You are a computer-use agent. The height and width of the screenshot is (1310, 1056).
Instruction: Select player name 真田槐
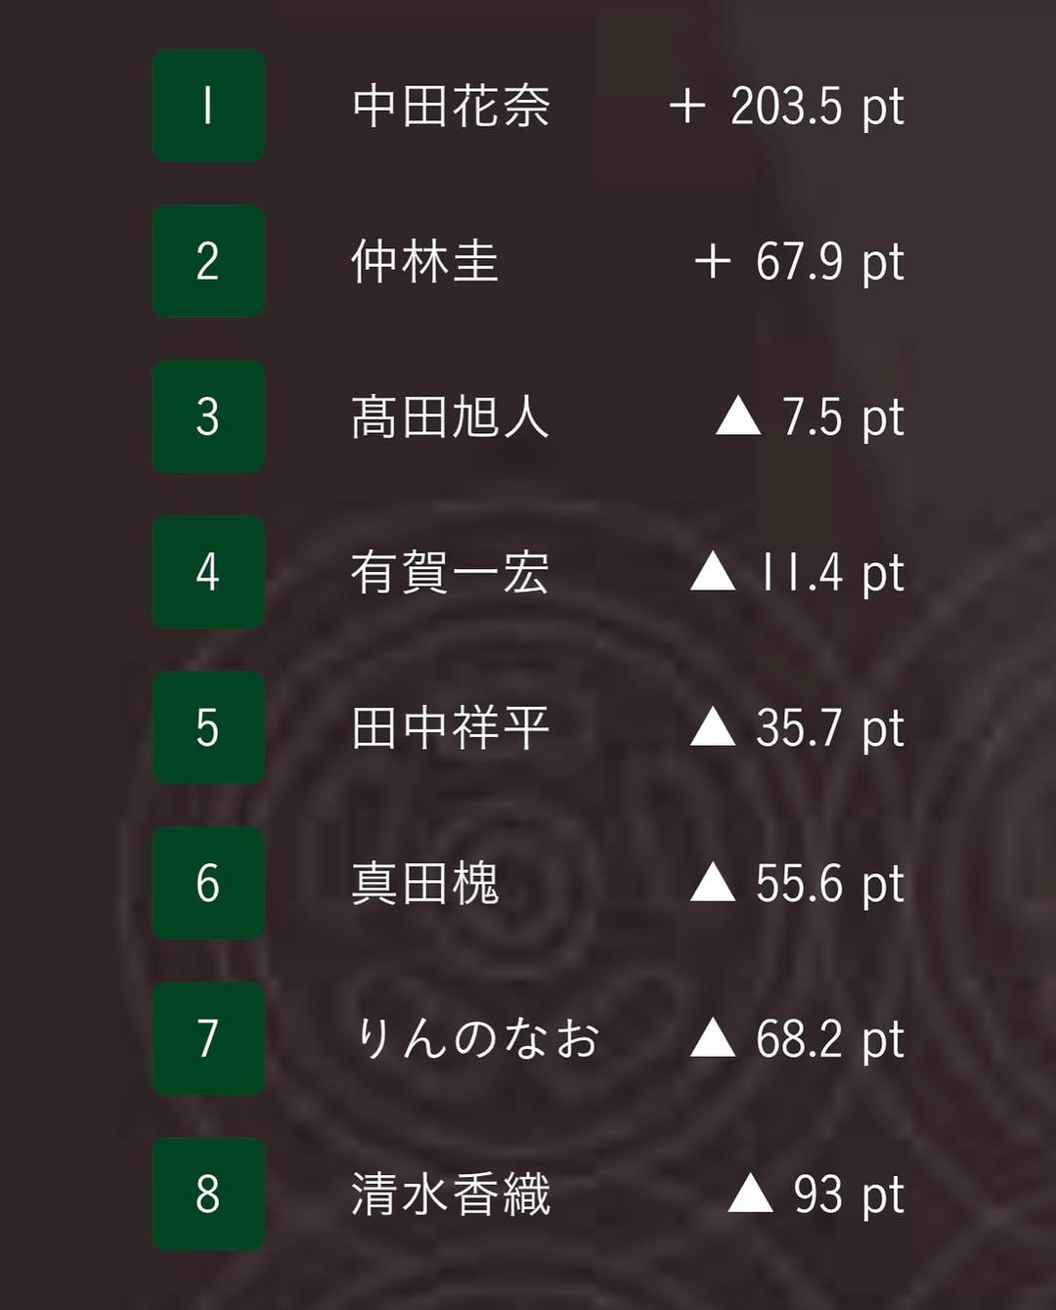point(425,883)
